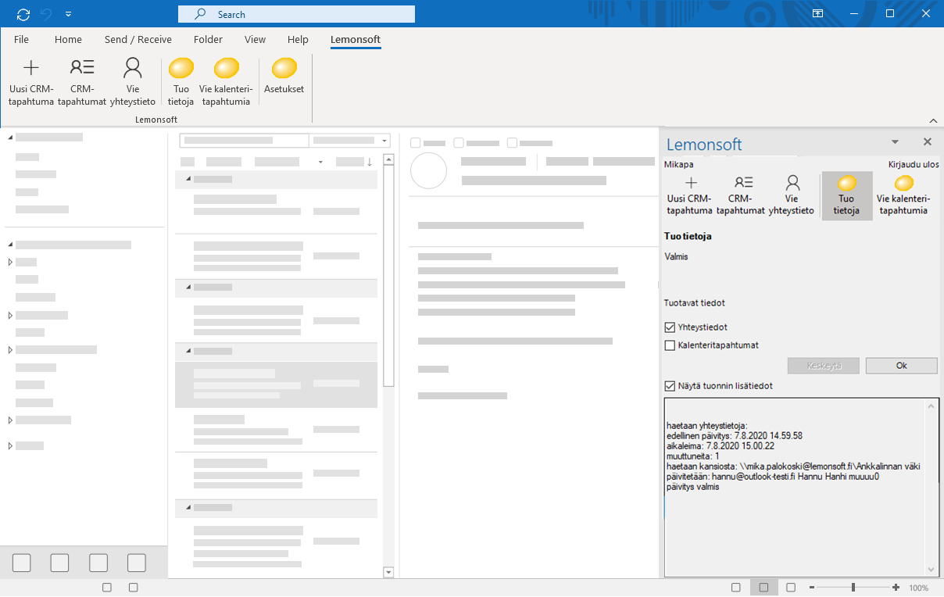Click the sender avatar circle in reading pane

[x=428, y=170]
